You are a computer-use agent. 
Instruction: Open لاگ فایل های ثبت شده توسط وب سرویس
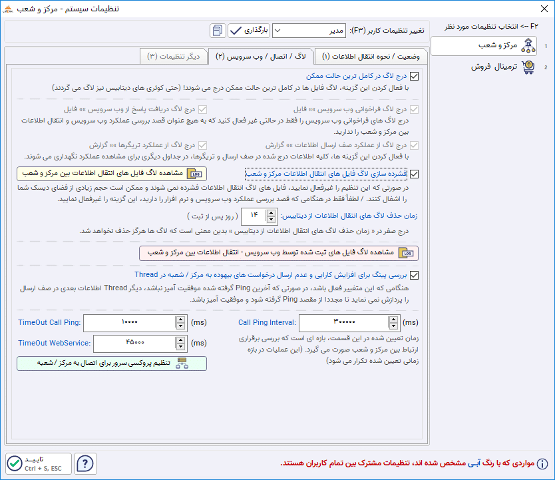[x=279, y=253]
